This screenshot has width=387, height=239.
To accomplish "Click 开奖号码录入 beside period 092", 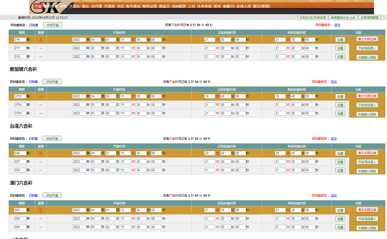I will click(x=367, y=219).
